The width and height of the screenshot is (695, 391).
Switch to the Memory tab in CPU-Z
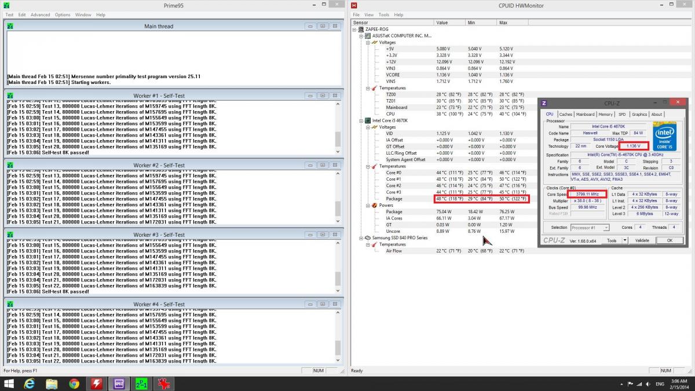605,114
